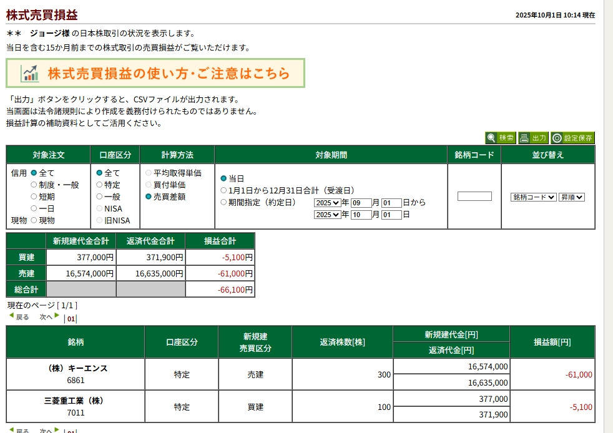613x433 pixels.
Task: Open the end year 2025 dropdown
Action: point(327,215)
